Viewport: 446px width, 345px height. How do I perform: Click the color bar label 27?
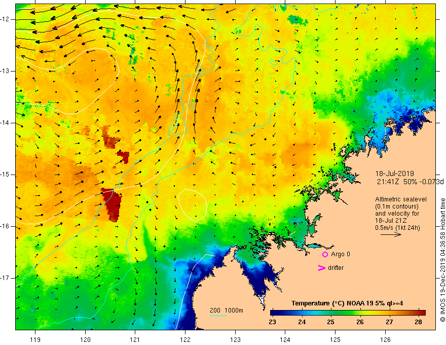pyautogui.click(x=389, y=322)
